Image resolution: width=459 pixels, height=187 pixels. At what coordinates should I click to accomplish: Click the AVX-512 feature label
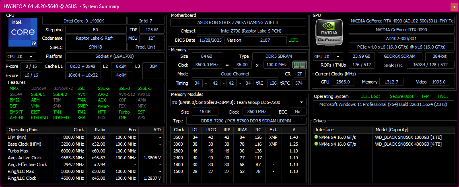click(x=126, y=94)
